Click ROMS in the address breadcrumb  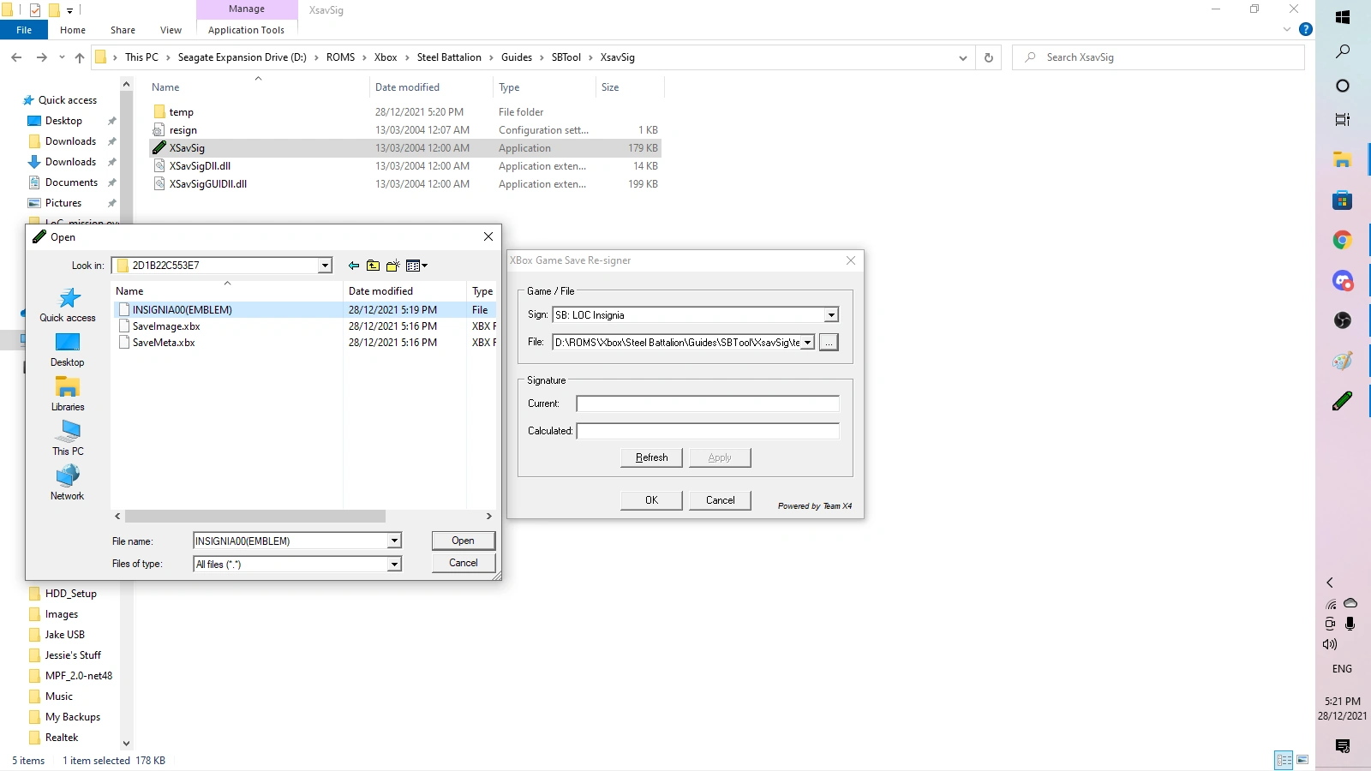(x=340, y=57)
